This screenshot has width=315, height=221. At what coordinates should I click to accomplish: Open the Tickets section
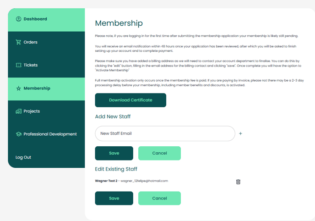(x=31, y=65)
